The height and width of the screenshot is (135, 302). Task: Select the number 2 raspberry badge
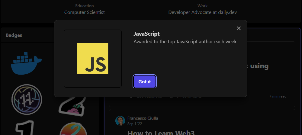click(72, 107)
